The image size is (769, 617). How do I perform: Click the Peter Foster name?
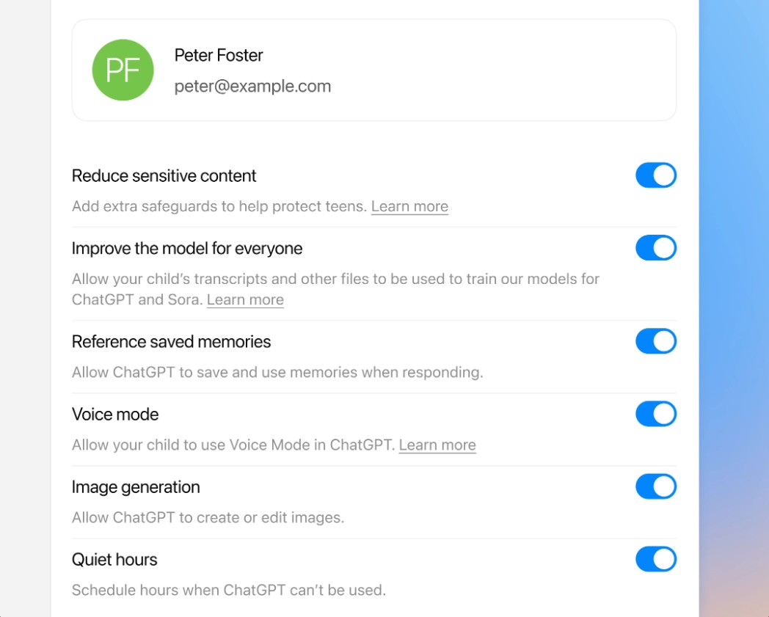click(x=219, y=55)
